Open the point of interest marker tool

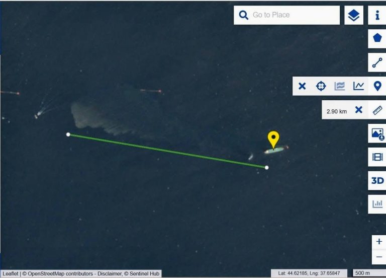click(x=377, y=86)
